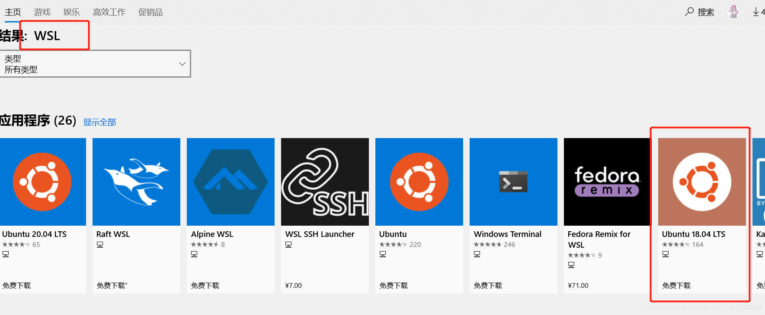
Task: Open the downloads arrow icon
Action: click(x=756, y=12)
